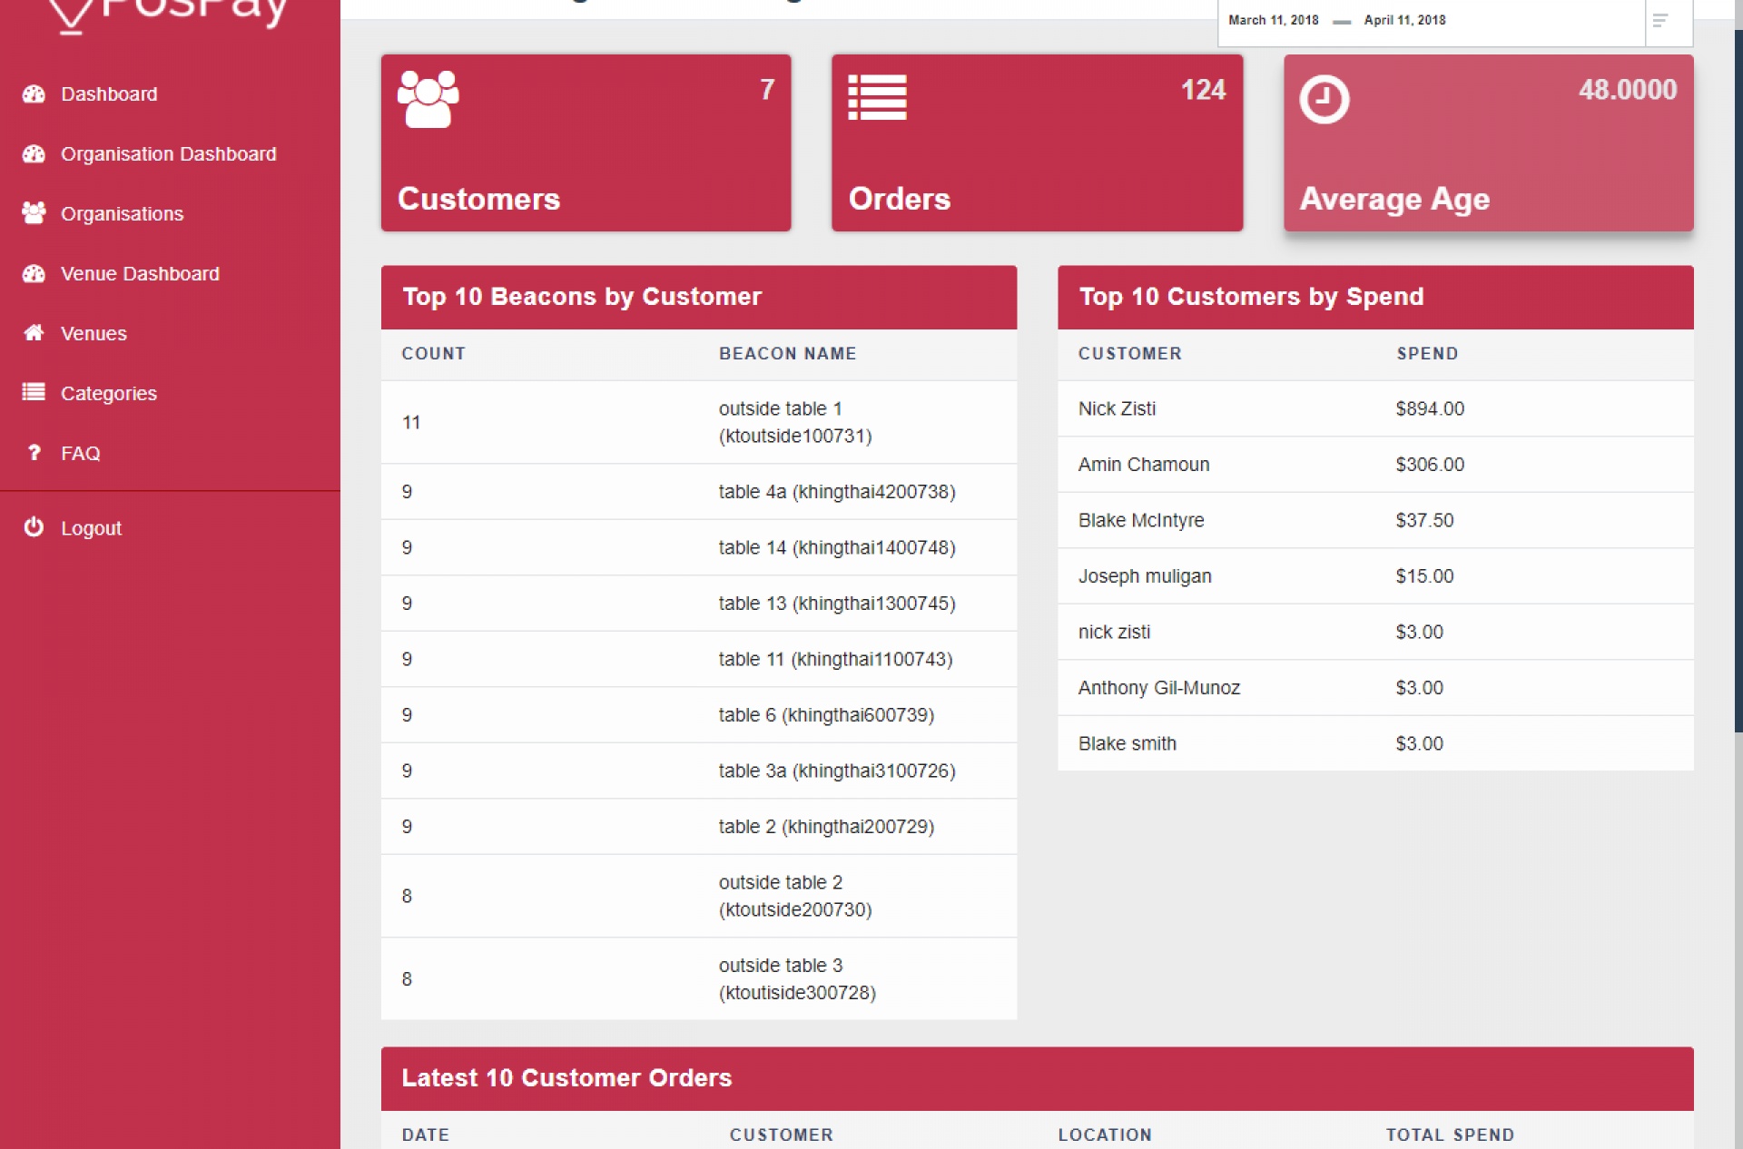The image size is (1743, 1149).
Task: Sort by BEACON NAME column header
Action: click(787, 353)
